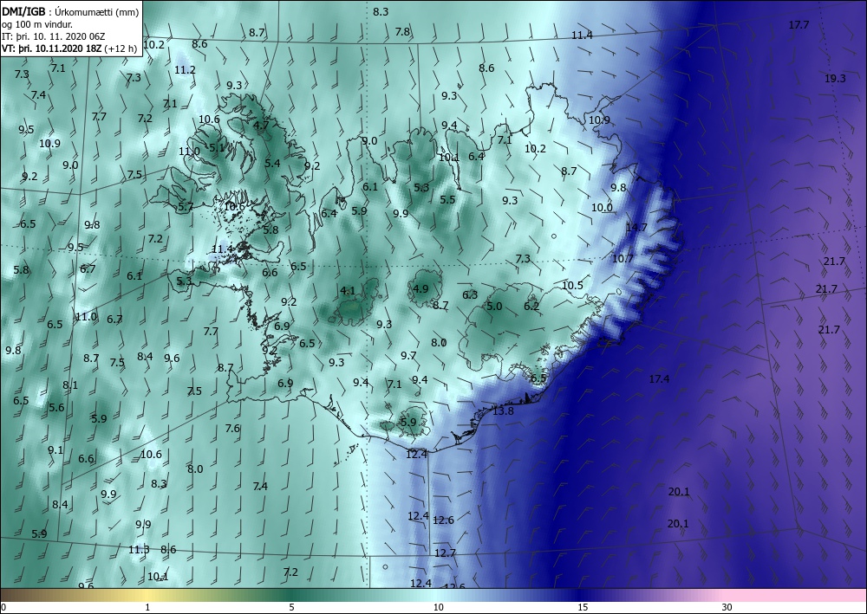Click the 6.3 value label
The height and width of the screenshot is (614, 867).
pyautogui.click(x=470, y=294)
